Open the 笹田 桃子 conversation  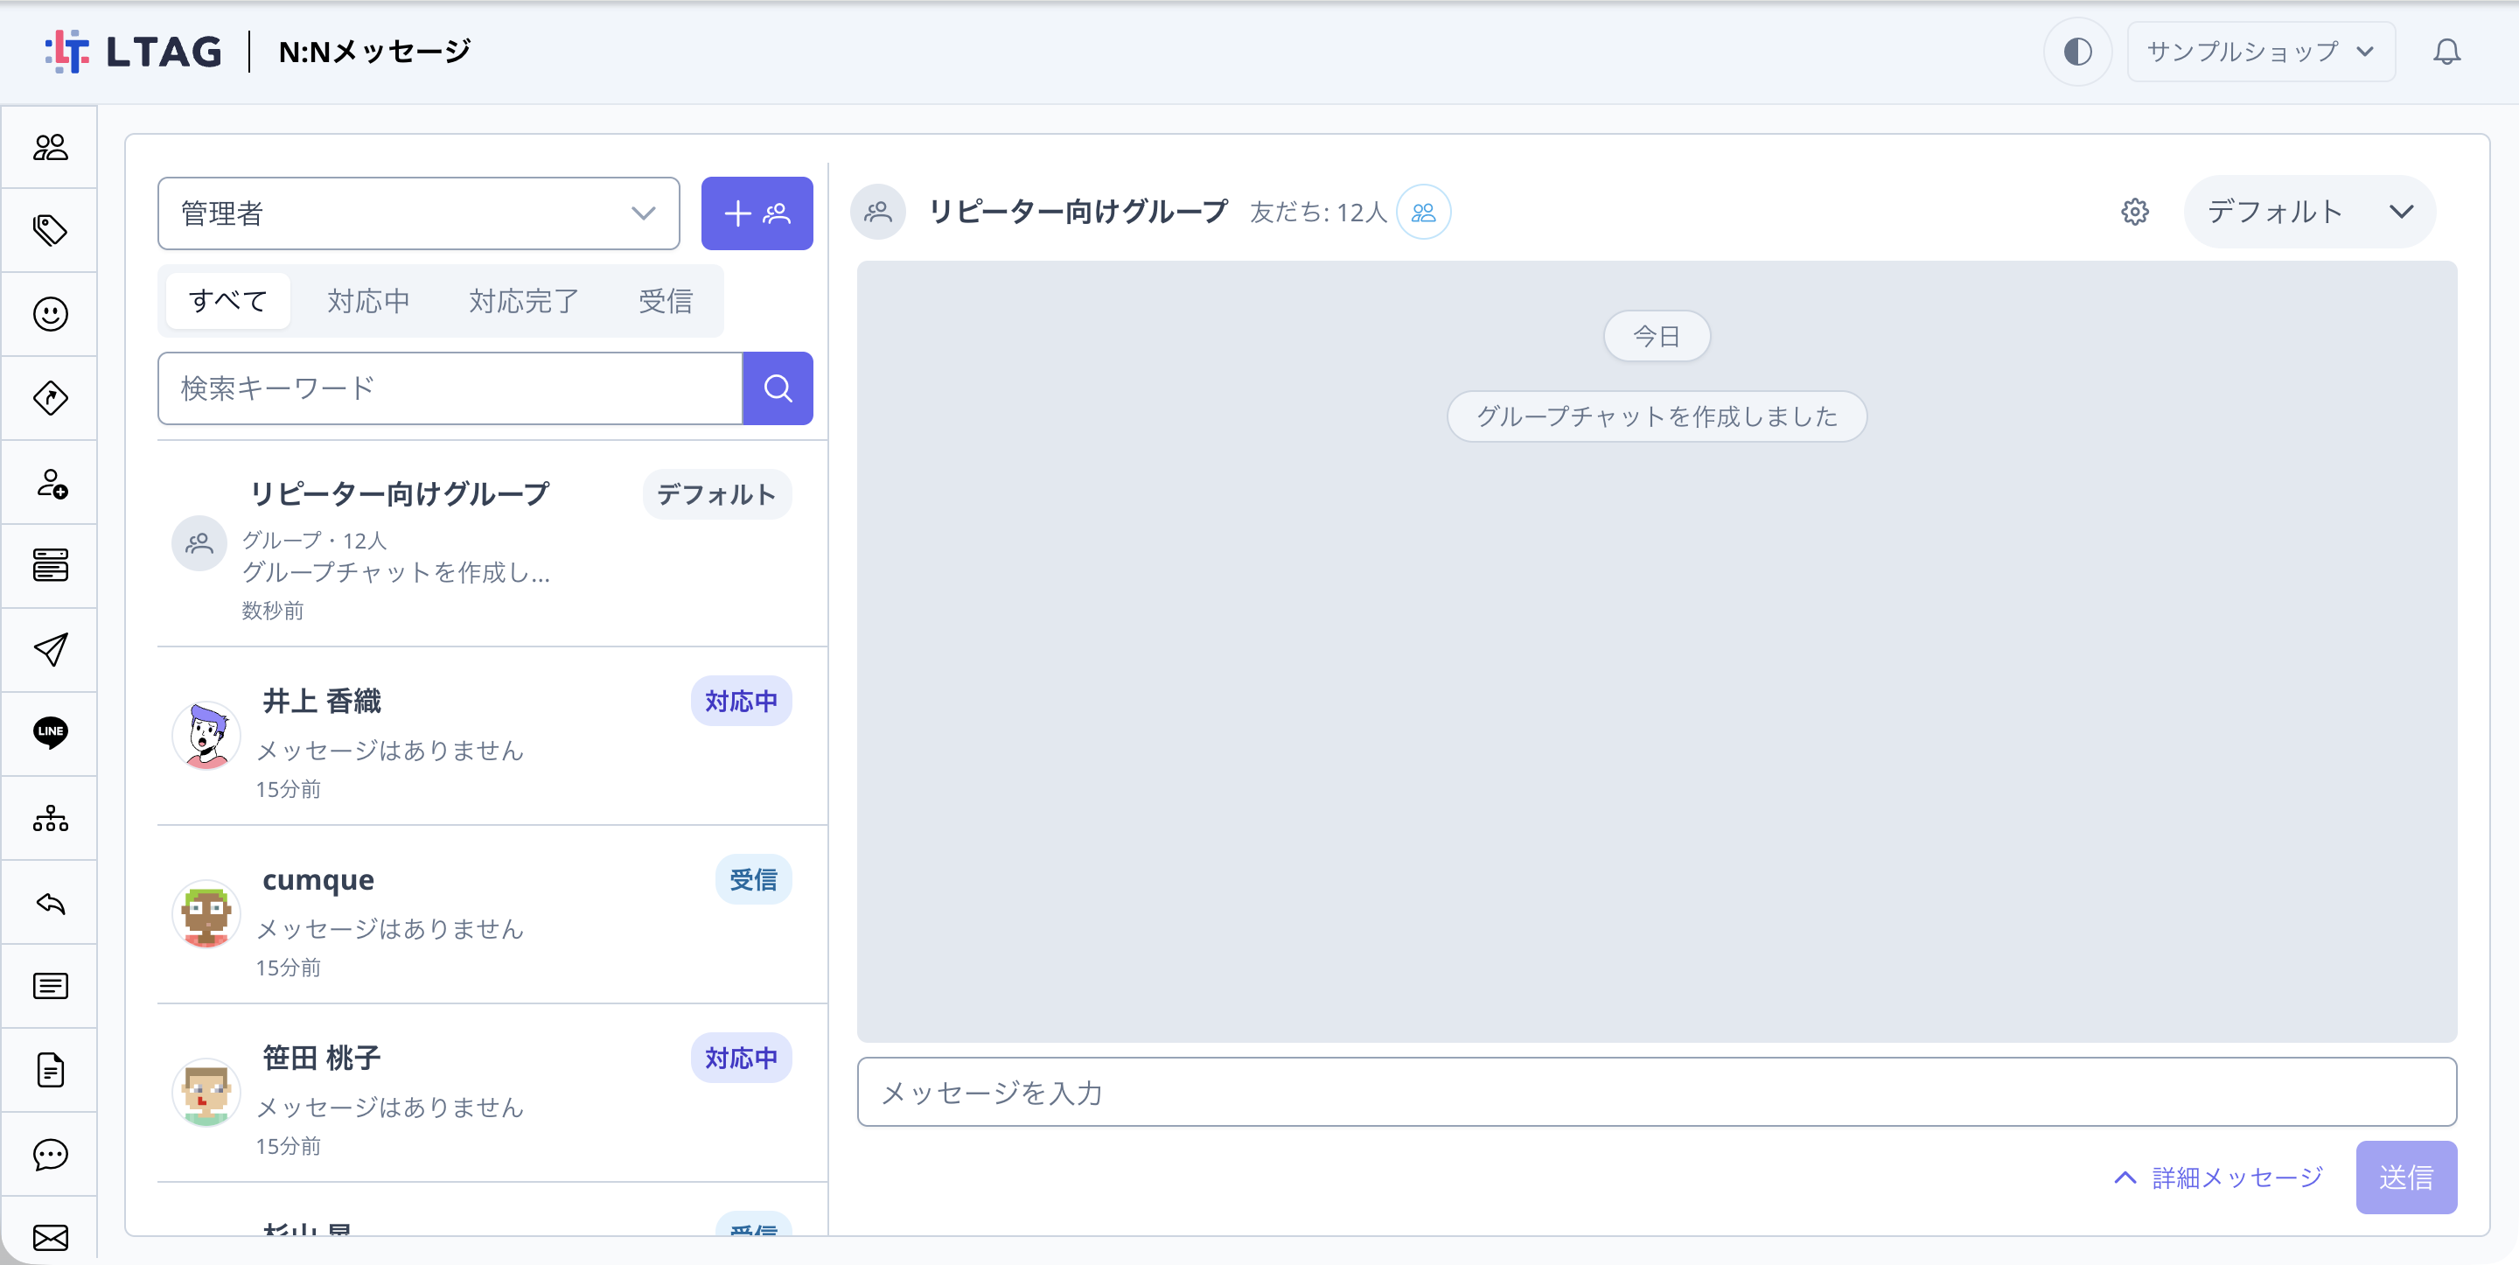(x=492, y=1093)
